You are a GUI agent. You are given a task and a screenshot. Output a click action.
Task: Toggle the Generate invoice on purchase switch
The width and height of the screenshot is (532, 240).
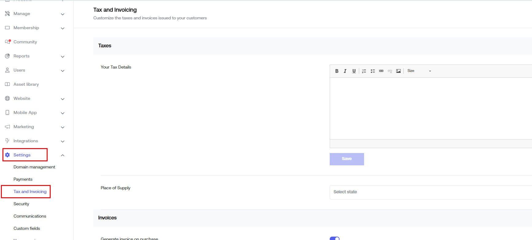pyautogui.click(x=335, y=238)
